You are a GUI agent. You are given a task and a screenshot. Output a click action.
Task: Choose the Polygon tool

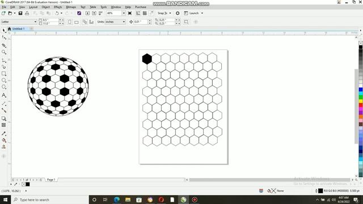click(4, 87)
